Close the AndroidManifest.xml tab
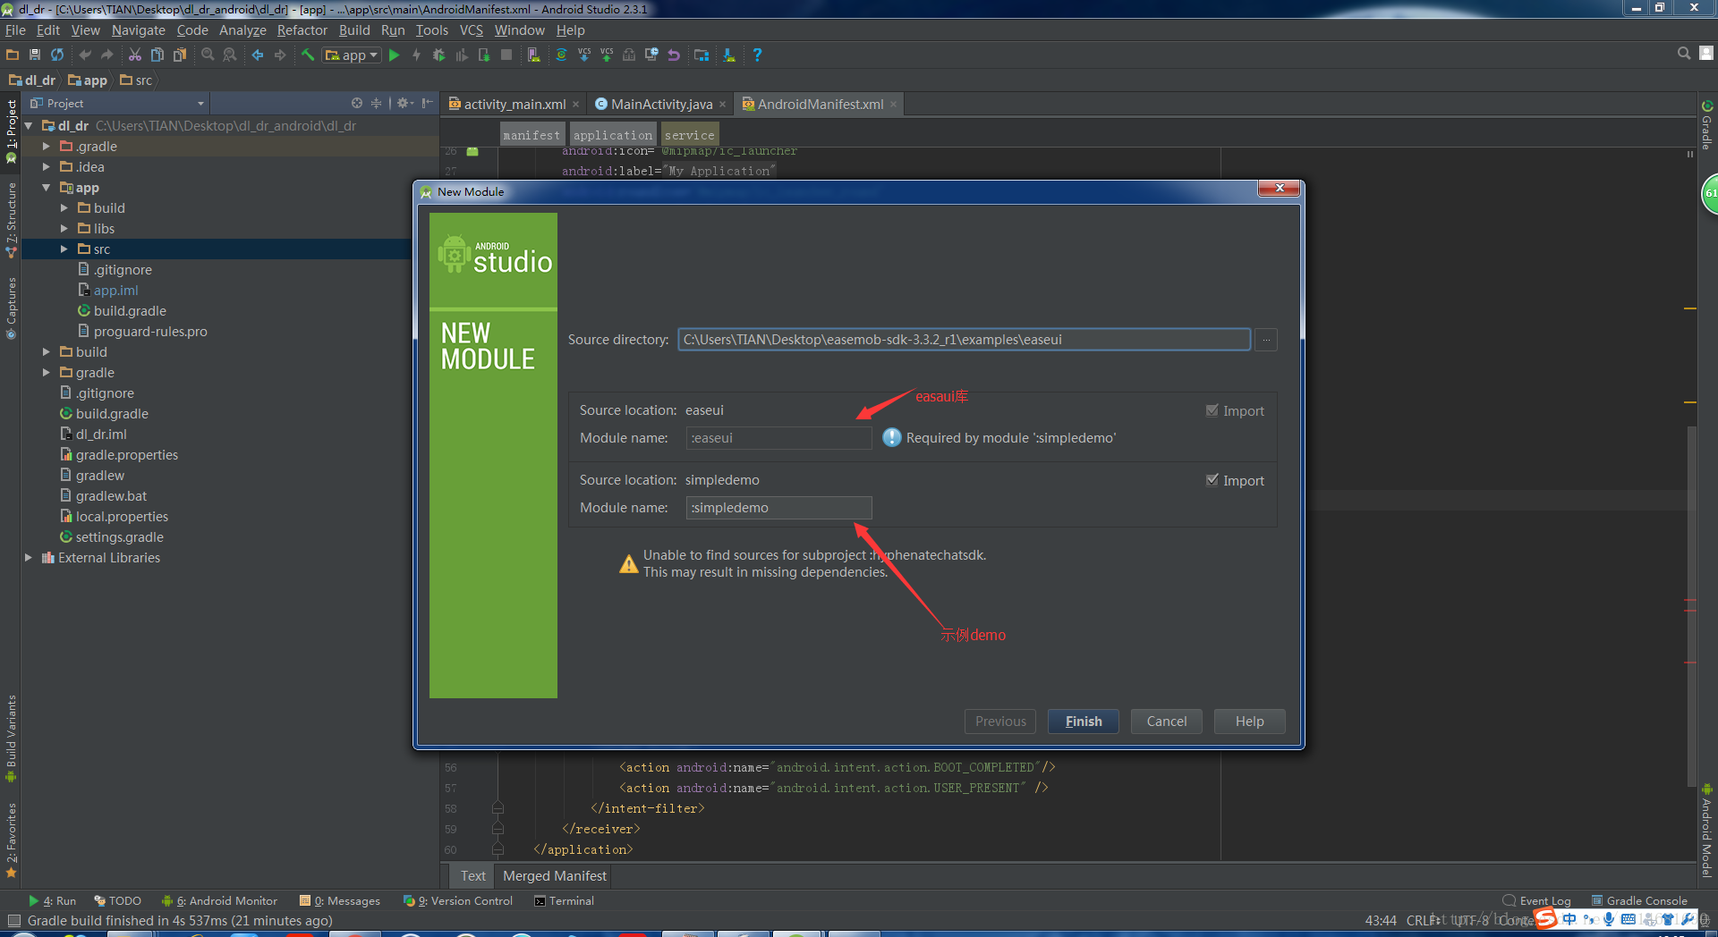This screenshot has height=937, width=1718. pos(893,105)
